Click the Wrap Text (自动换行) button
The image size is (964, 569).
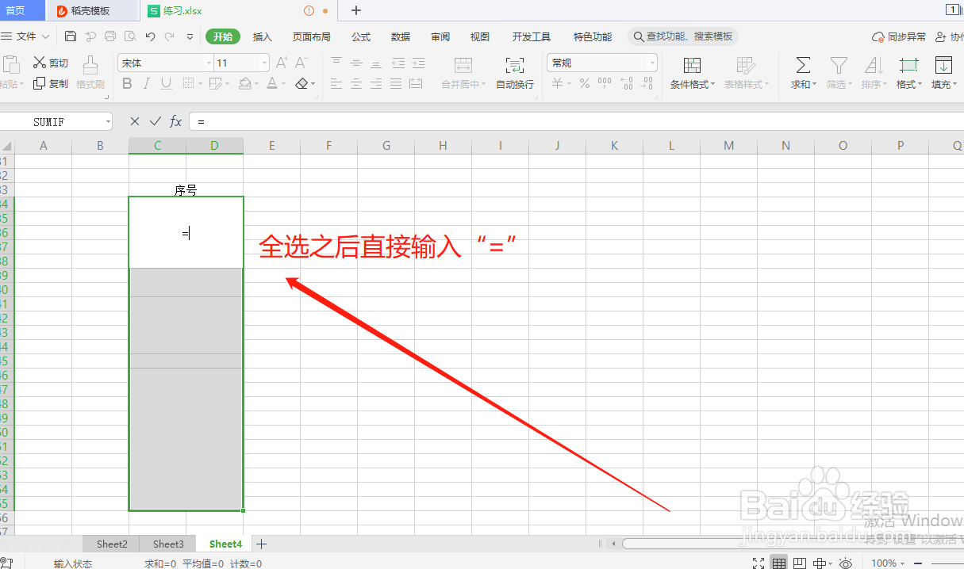(x=515, y=73)
